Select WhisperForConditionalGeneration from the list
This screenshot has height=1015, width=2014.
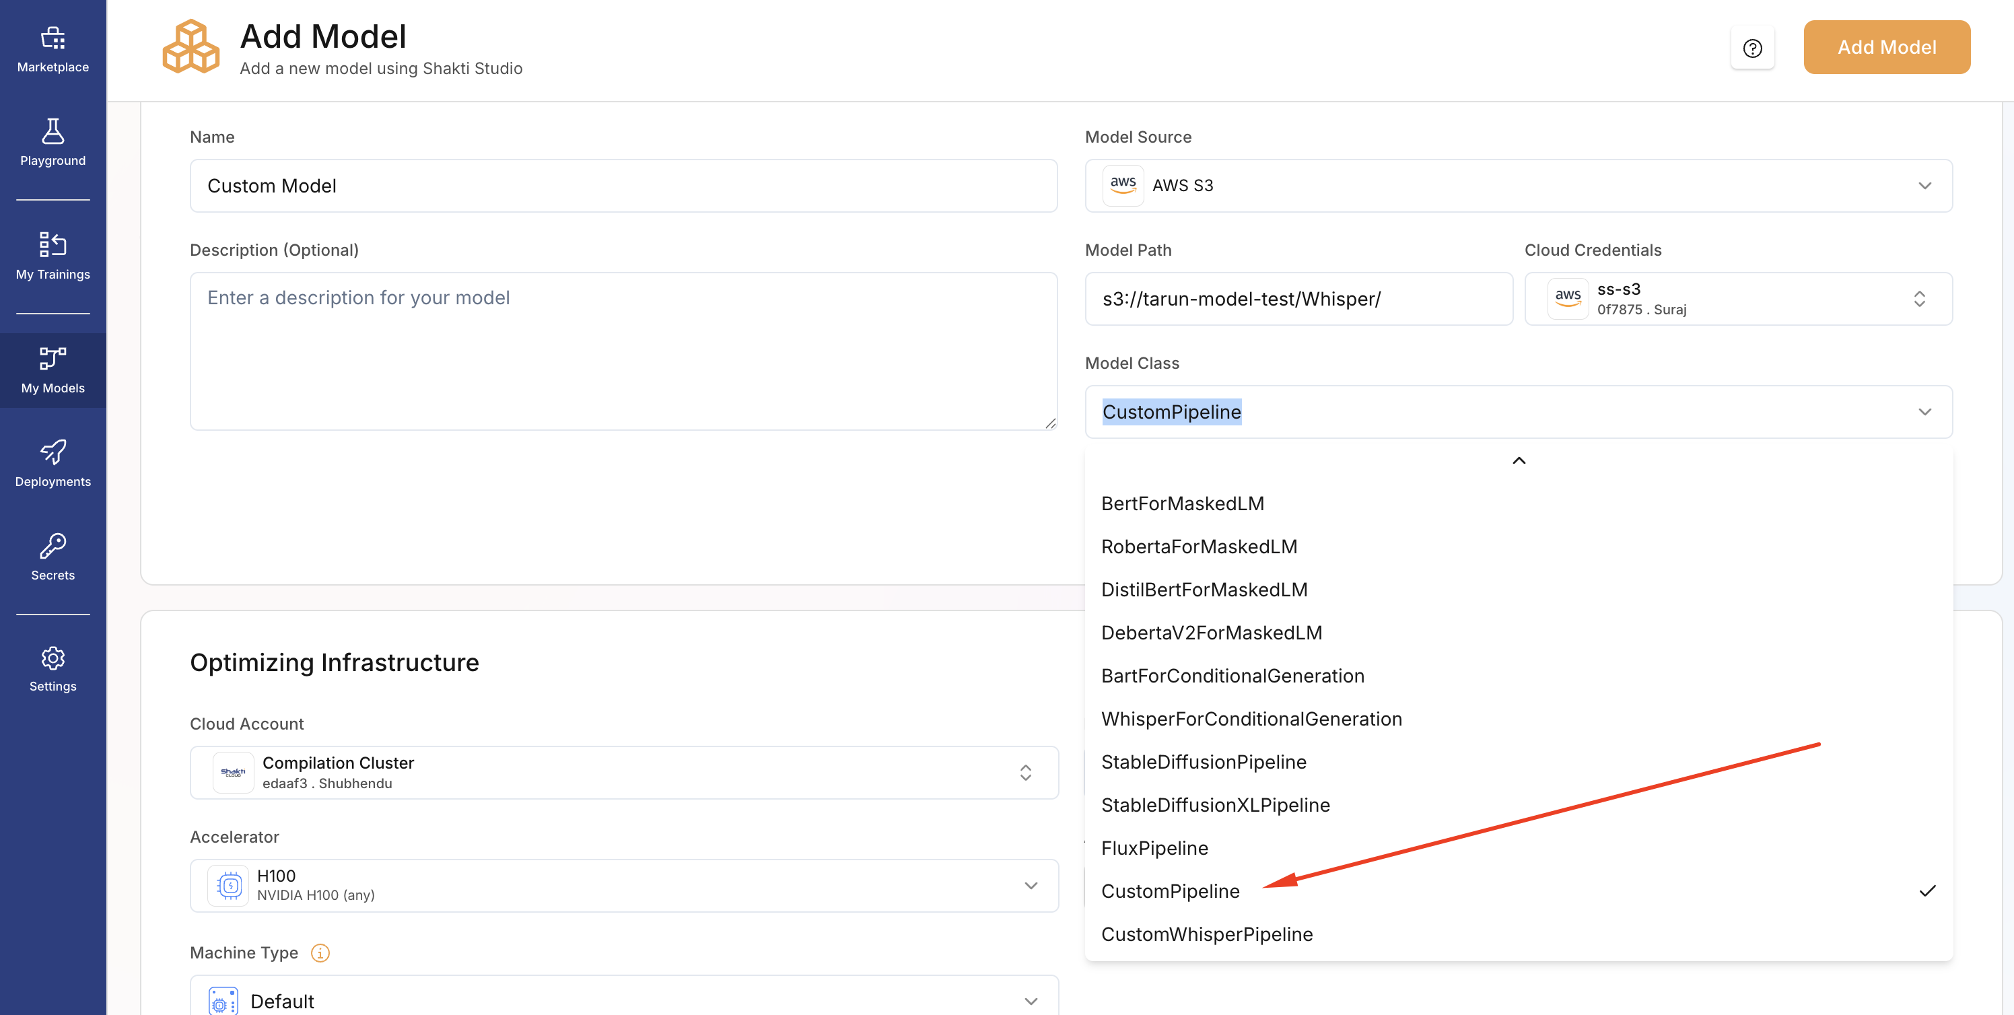pyautogui.click(x=1251, y=719)
